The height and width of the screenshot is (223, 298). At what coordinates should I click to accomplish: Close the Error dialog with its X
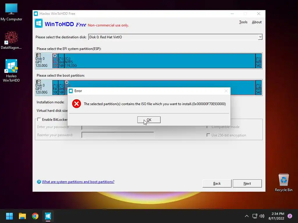(226, 91)
